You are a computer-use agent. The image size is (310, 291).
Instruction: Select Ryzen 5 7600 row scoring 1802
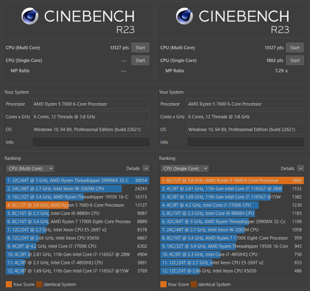[232, 180]
